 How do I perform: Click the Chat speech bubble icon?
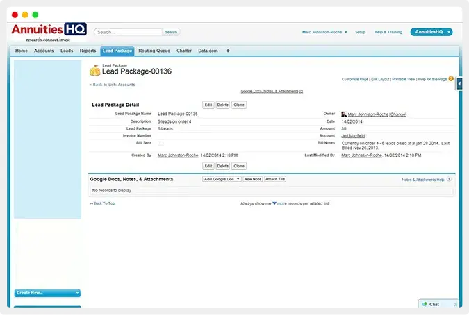[x=424, y=304]
